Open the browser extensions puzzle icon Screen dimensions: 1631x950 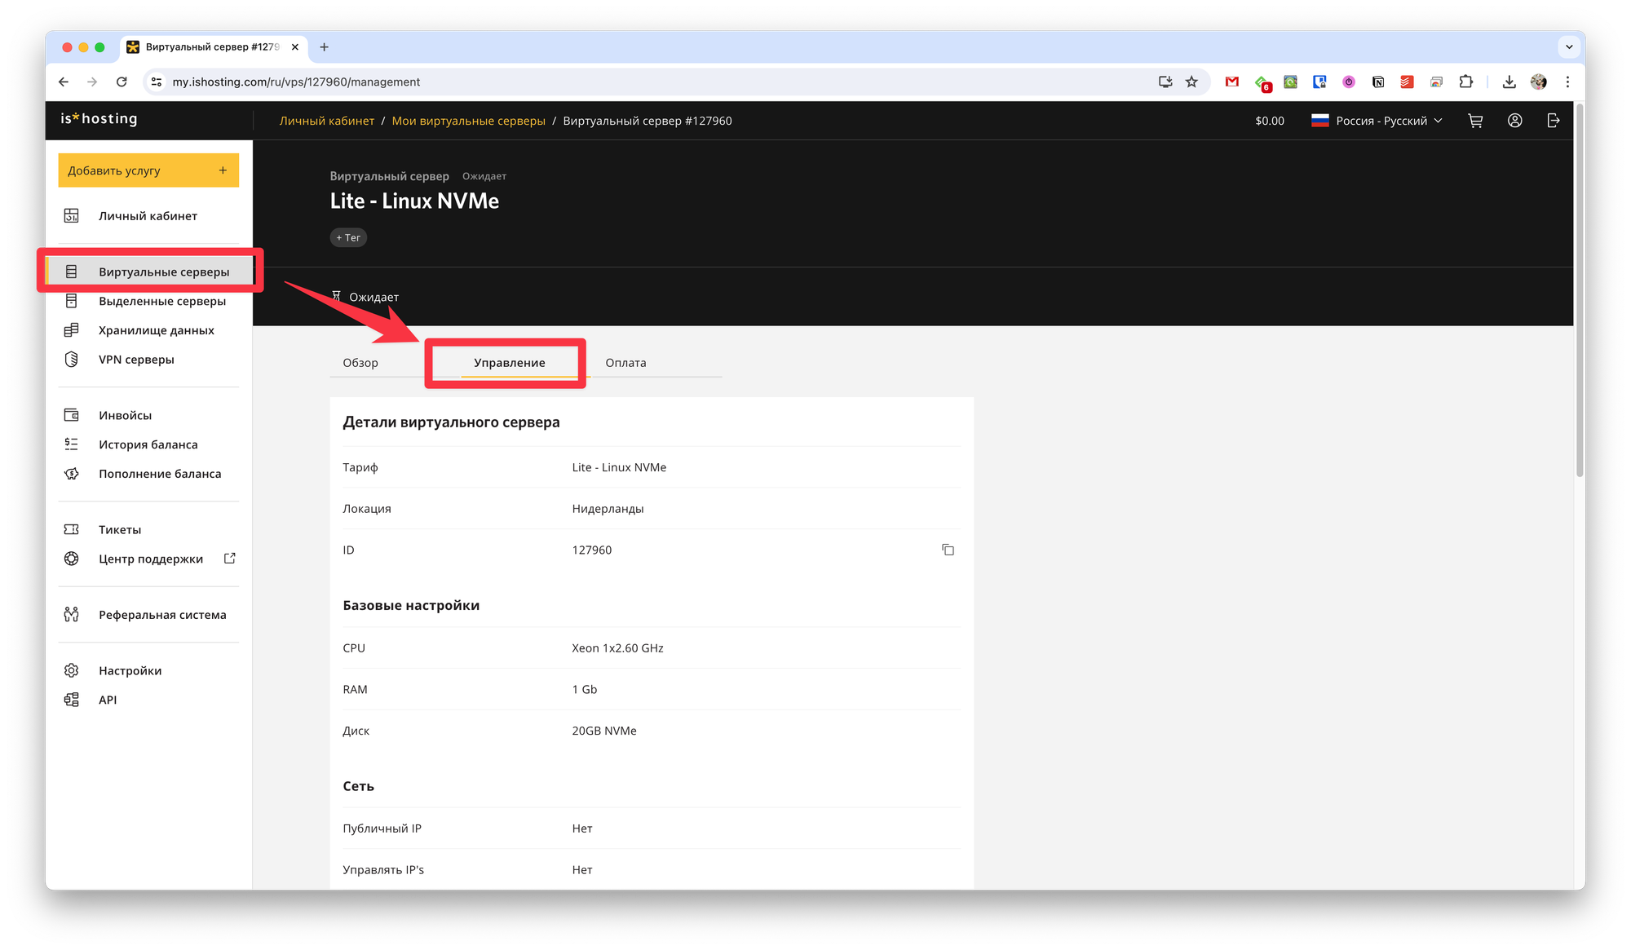tap(1465, 82)
